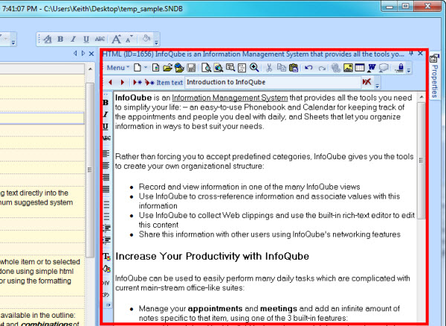Decrease indent in the vertical toolbar
Image resolution: width=446 pixels, height=326 pixels.
point(106,228)
